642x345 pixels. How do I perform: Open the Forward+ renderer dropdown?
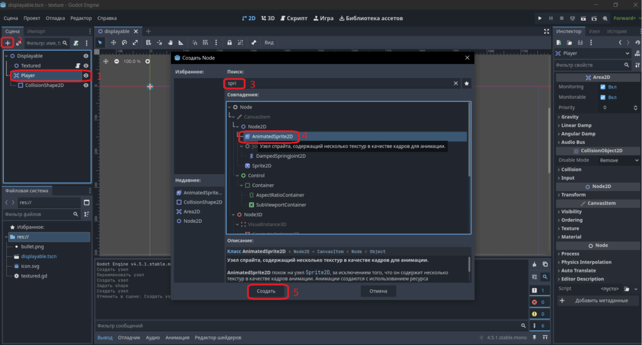point(626,18)
